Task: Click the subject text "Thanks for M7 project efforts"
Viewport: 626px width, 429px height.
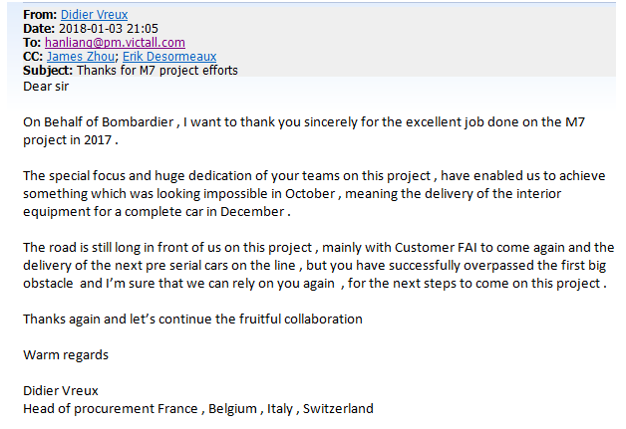Action: (157, 71)
